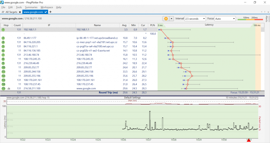Click the Focus time range text
Viewport: 270px width, 143px height.
[245, 92]
